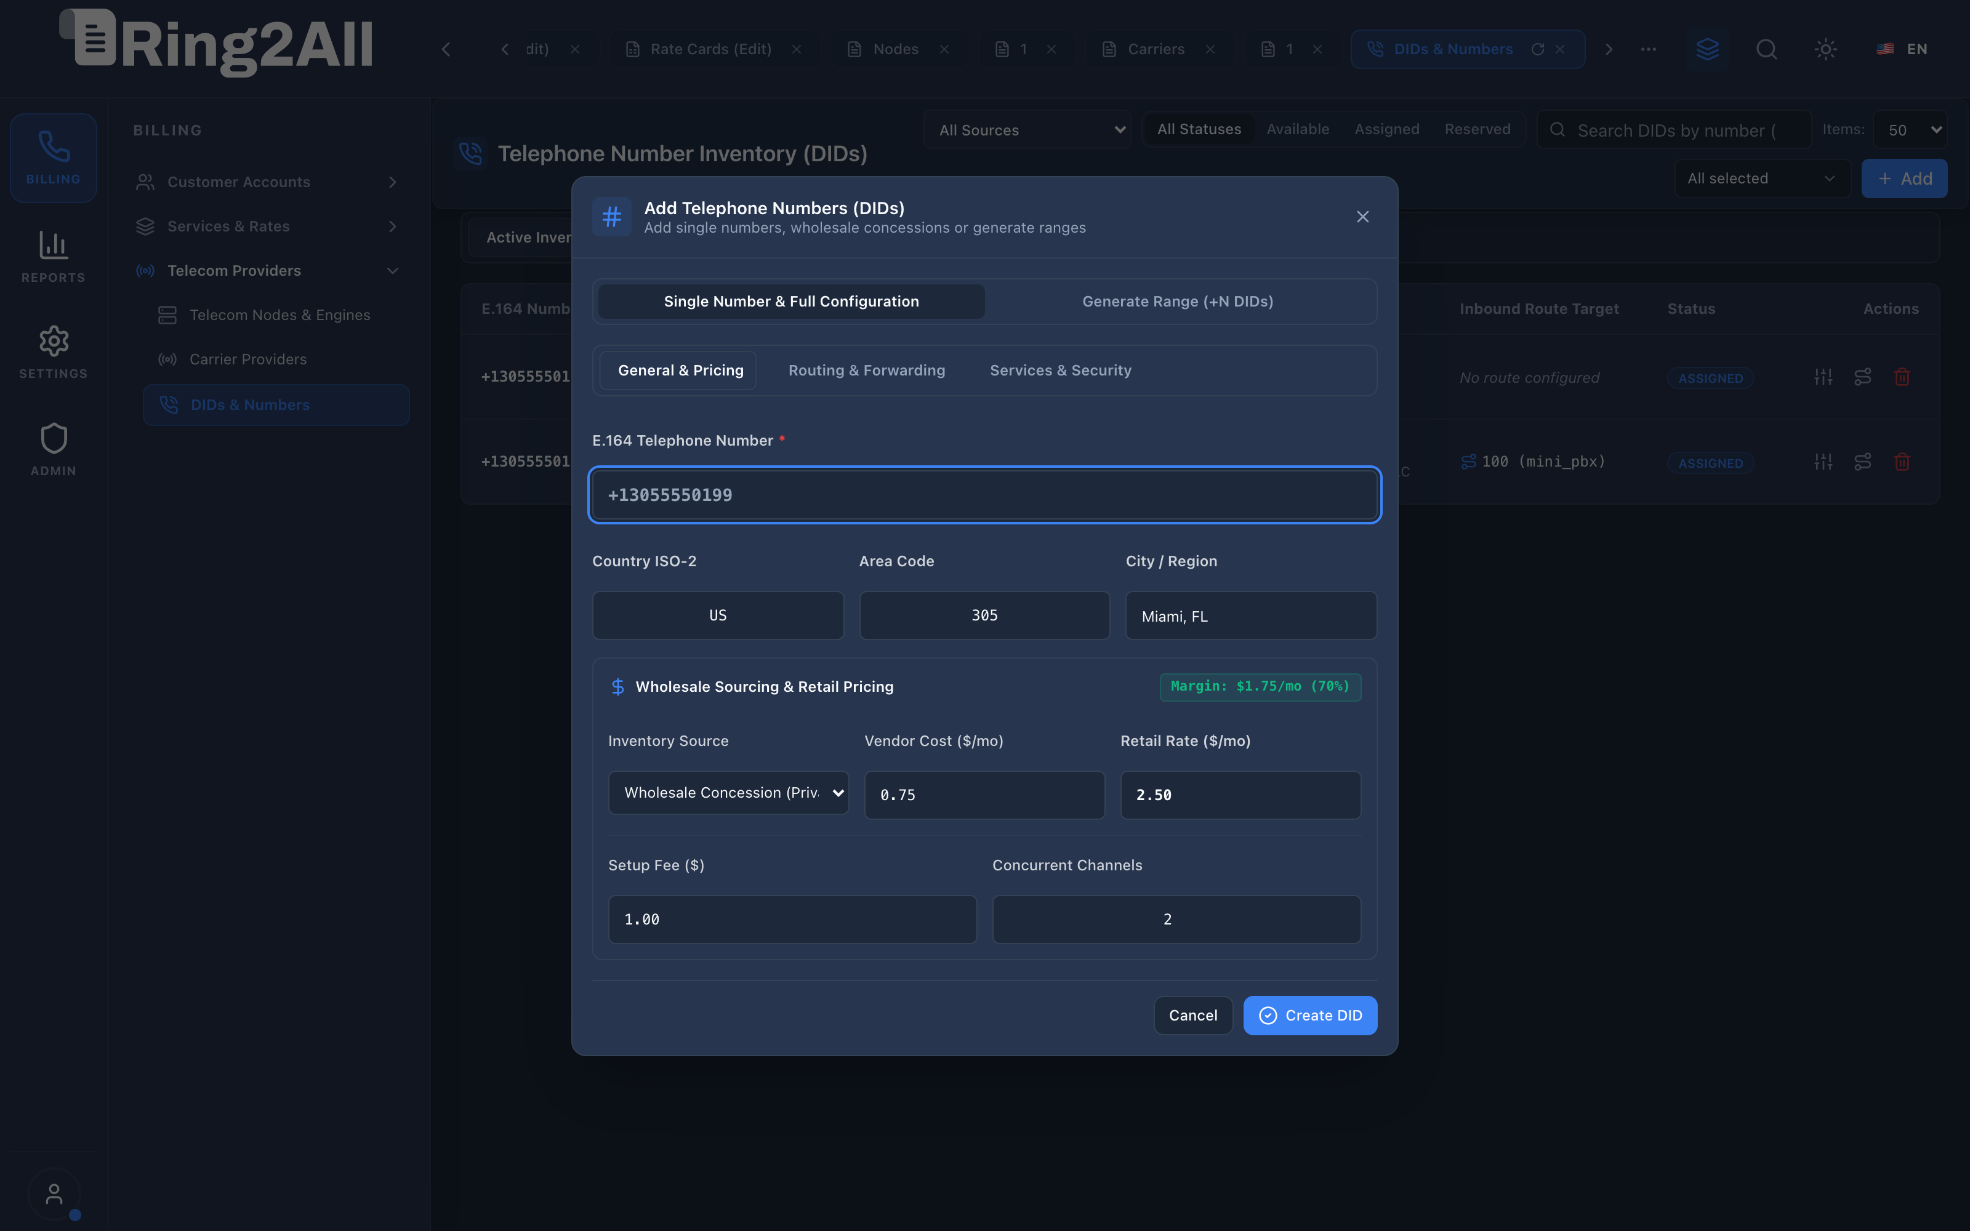Open sliders settings for 100 (mini_pbx) row

click(x=1823, y=462)
